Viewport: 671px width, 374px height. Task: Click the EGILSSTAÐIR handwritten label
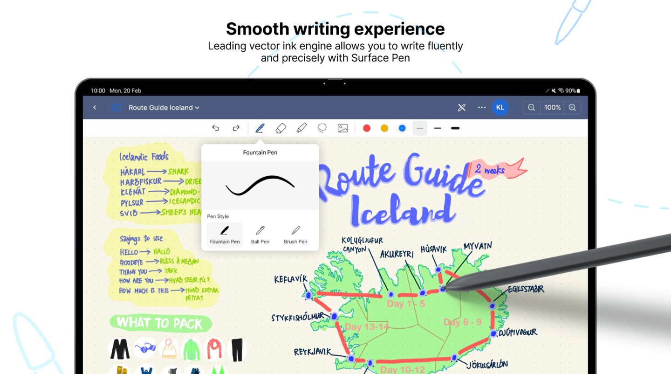(x=526, y=290)
